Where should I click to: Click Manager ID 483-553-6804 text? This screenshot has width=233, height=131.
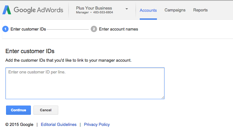coord(95,12)
